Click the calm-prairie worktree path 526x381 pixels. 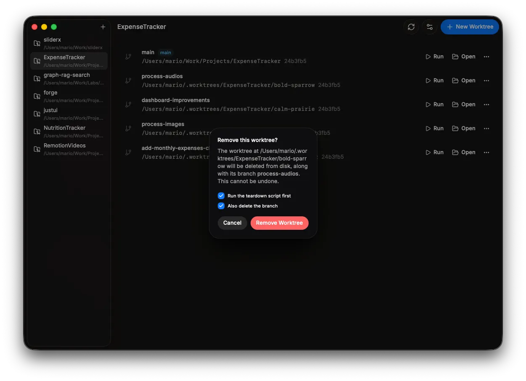click(x=228, y=109)
